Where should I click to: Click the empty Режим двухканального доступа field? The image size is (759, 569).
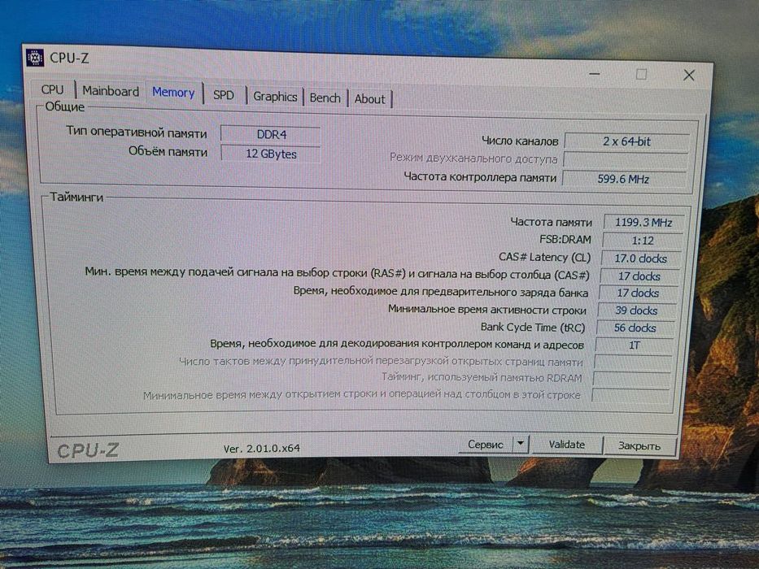[x=626, y=160]
